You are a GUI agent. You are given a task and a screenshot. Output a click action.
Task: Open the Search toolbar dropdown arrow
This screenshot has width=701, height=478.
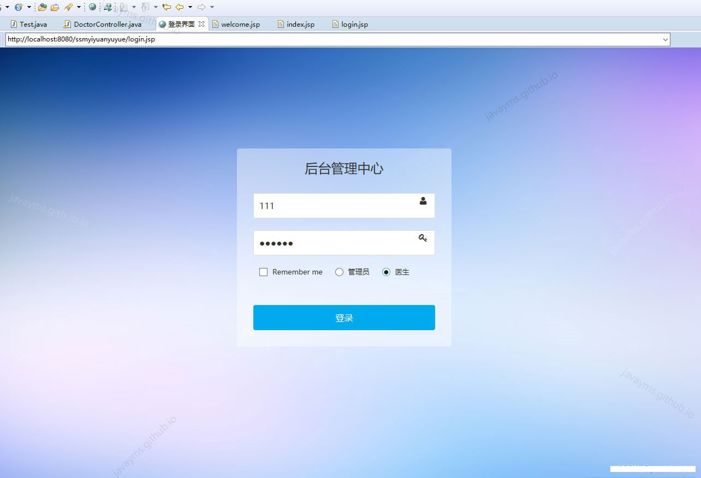pos(79,7)
